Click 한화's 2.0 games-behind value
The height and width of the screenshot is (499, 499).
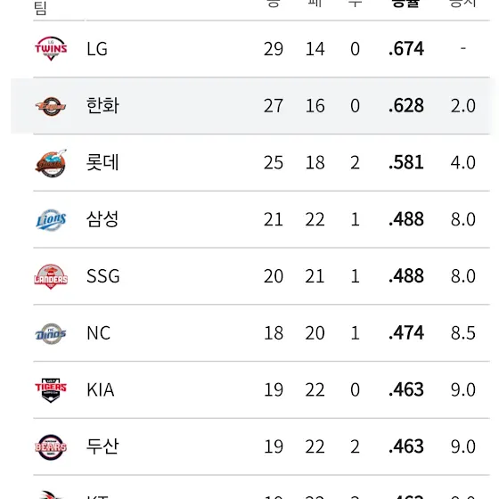click(x=463, y=106)
